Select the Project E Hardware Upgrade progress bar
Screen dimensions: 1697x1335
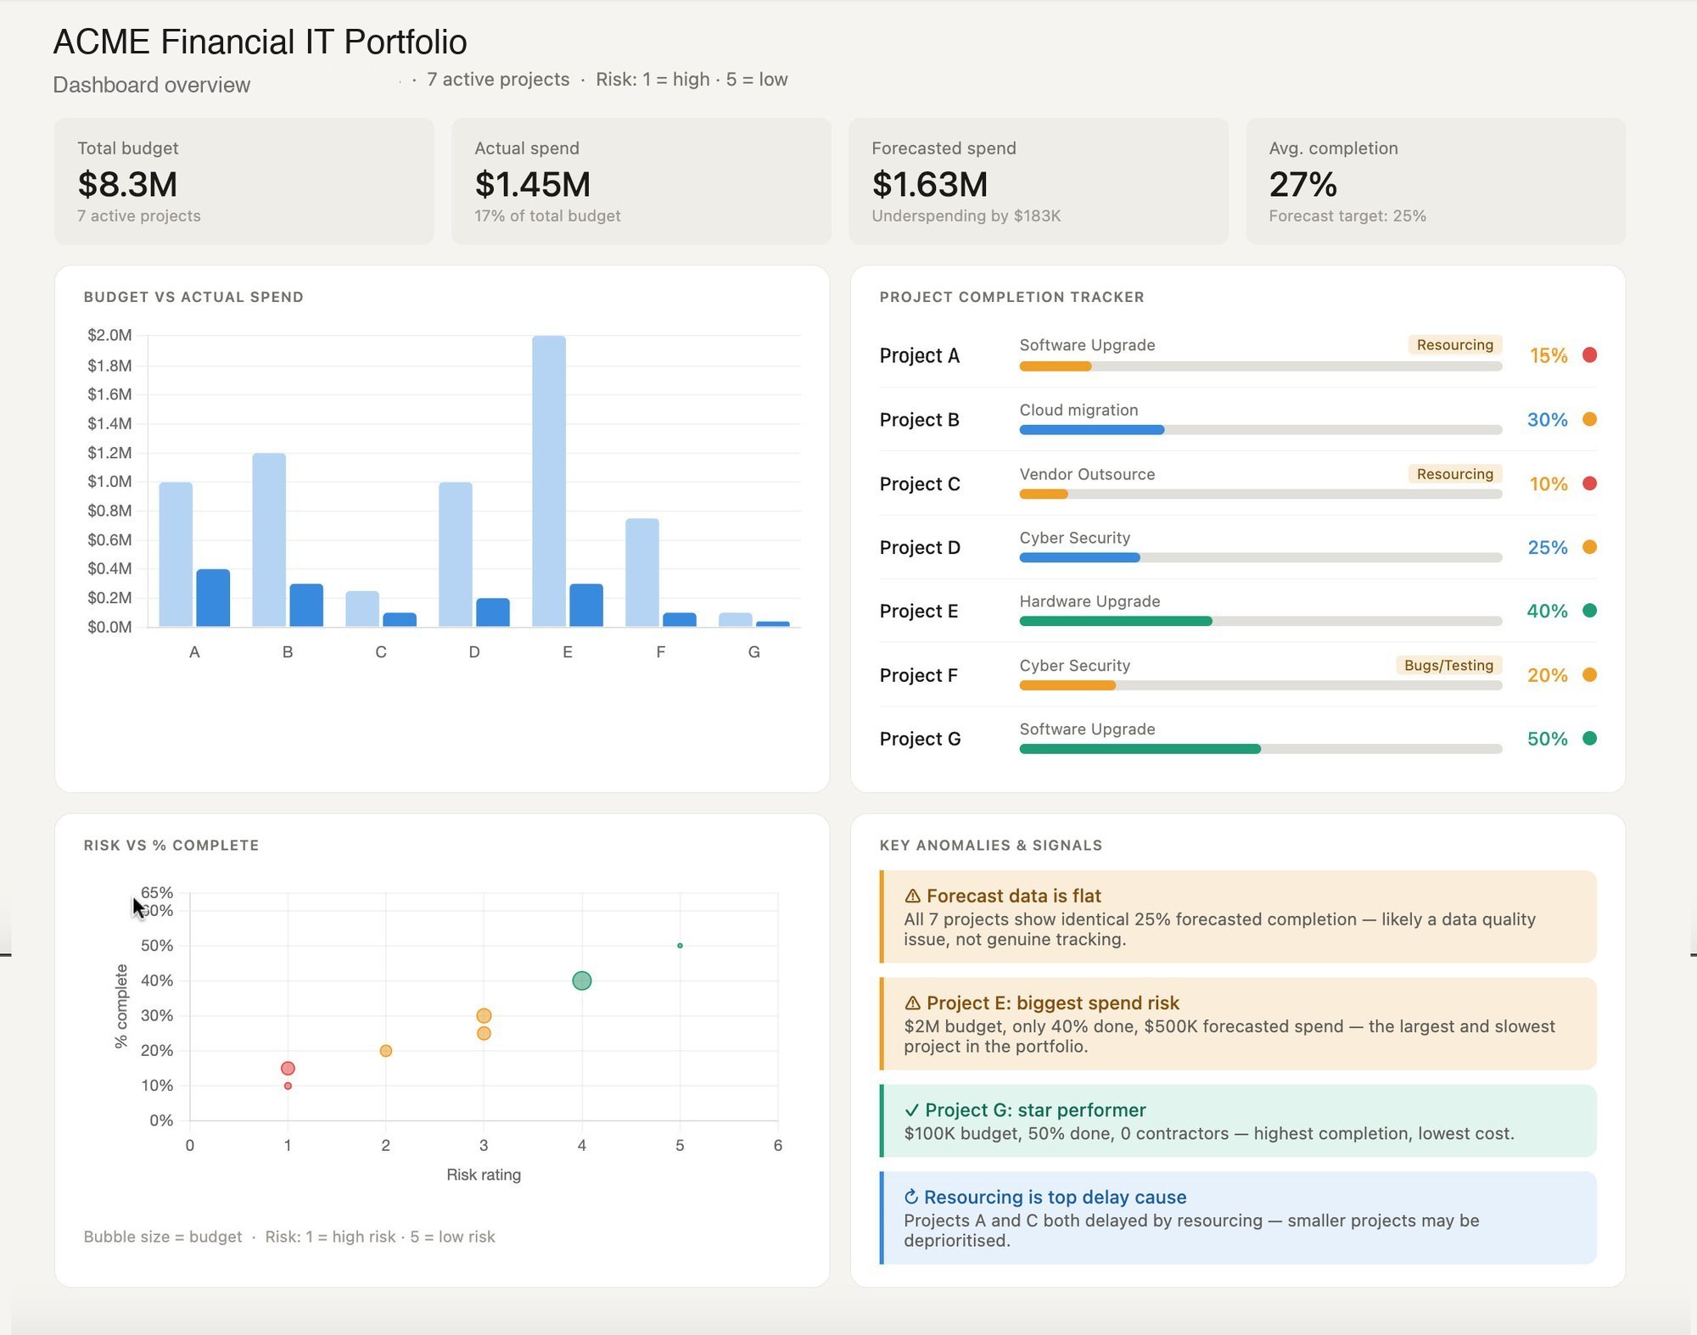(1260, 622)
